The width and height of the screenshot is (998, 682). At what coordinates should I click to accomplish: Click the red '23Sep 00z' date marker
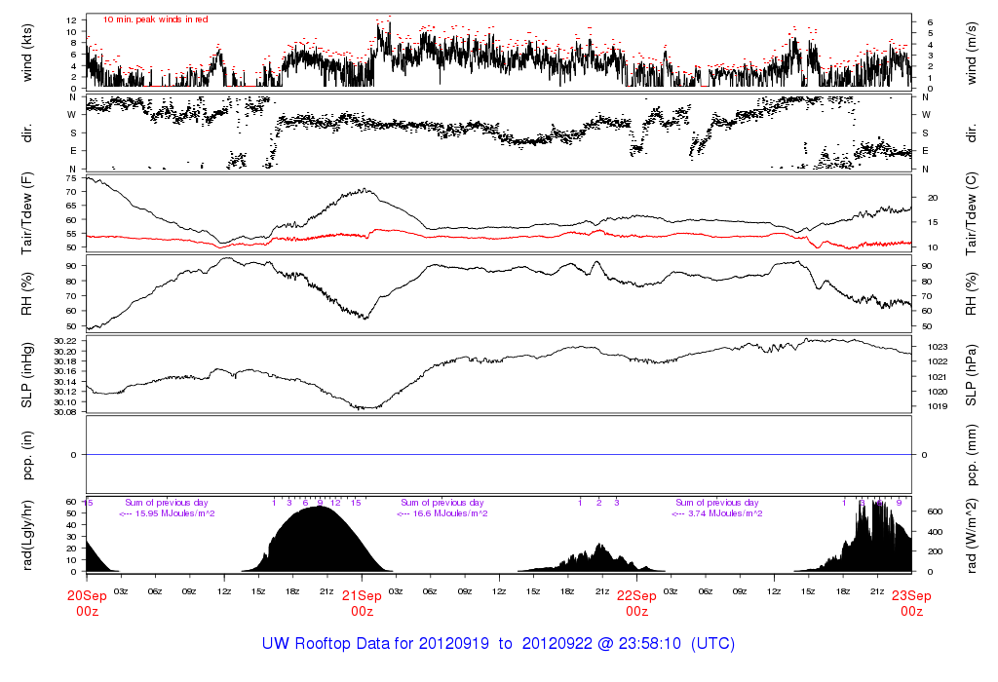[x=911, y=603]
